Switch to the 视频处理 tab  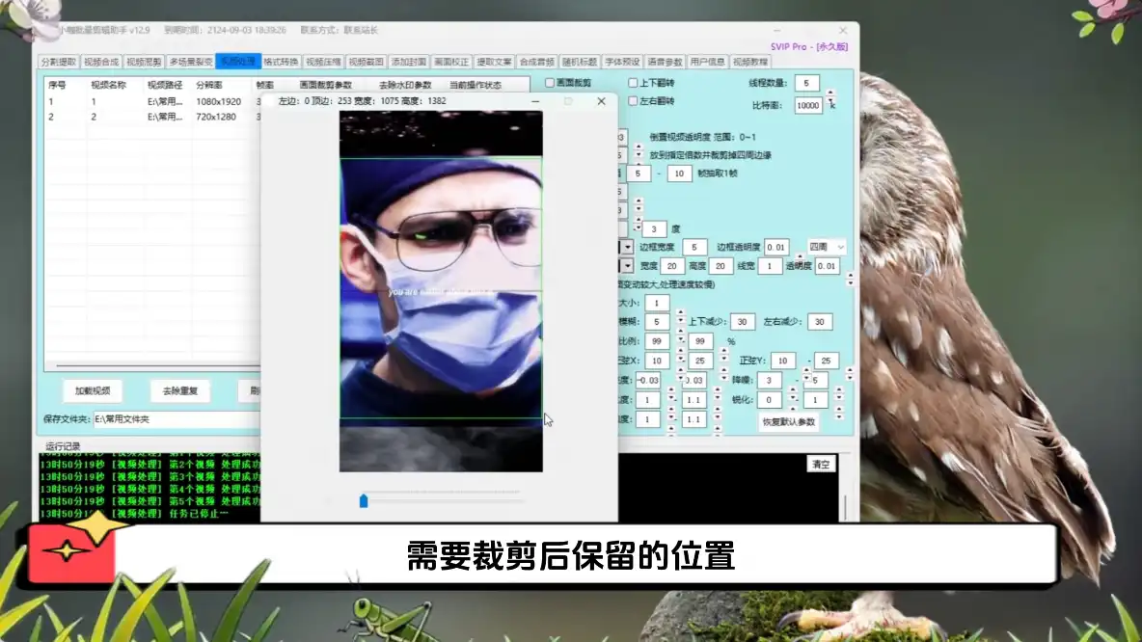(x=238, y=62)
